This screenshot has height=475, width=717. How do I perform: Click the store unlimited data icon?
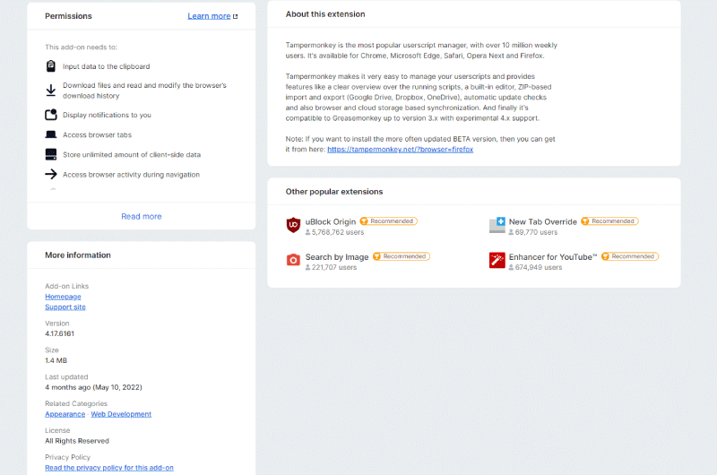(51, 154)
